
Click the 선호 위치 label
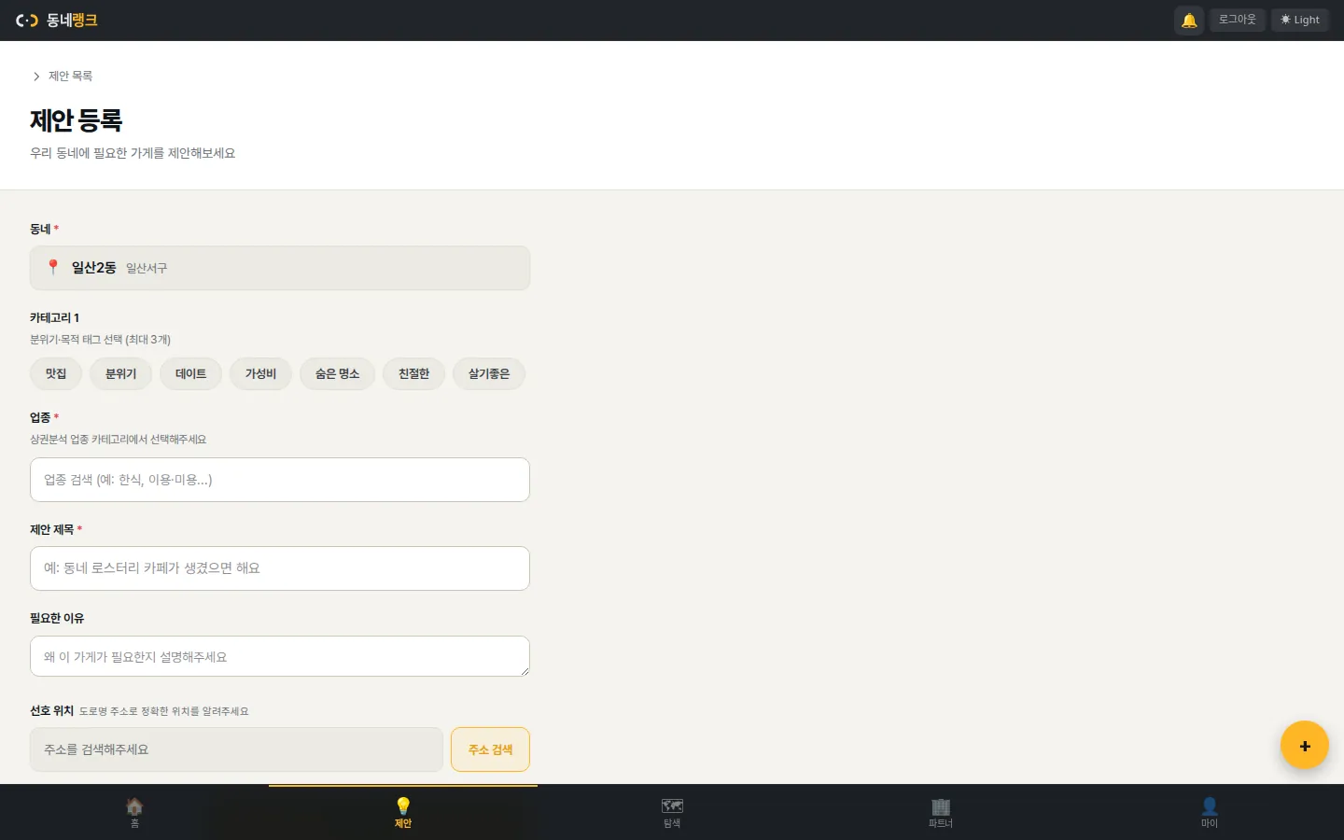[x=51, y=710]
